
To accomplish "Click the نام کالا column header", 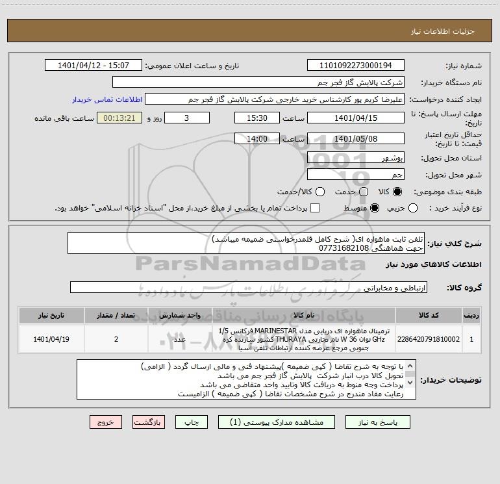I will click(304, 315).
